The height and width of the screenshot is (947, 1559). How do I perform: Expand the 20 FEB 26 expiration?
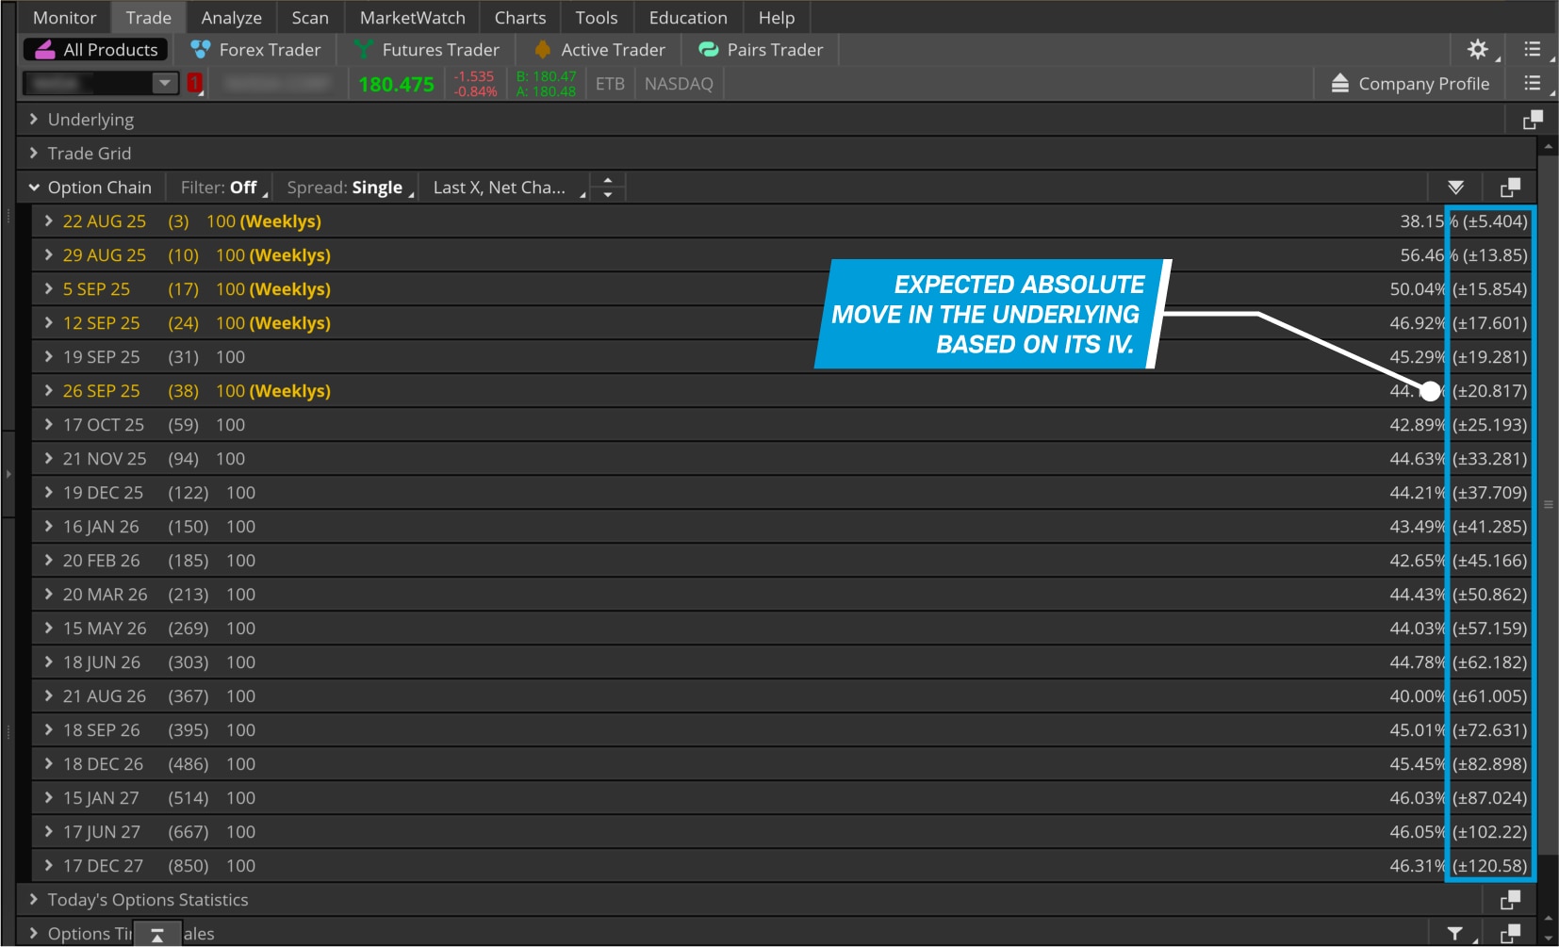point(49,561)
